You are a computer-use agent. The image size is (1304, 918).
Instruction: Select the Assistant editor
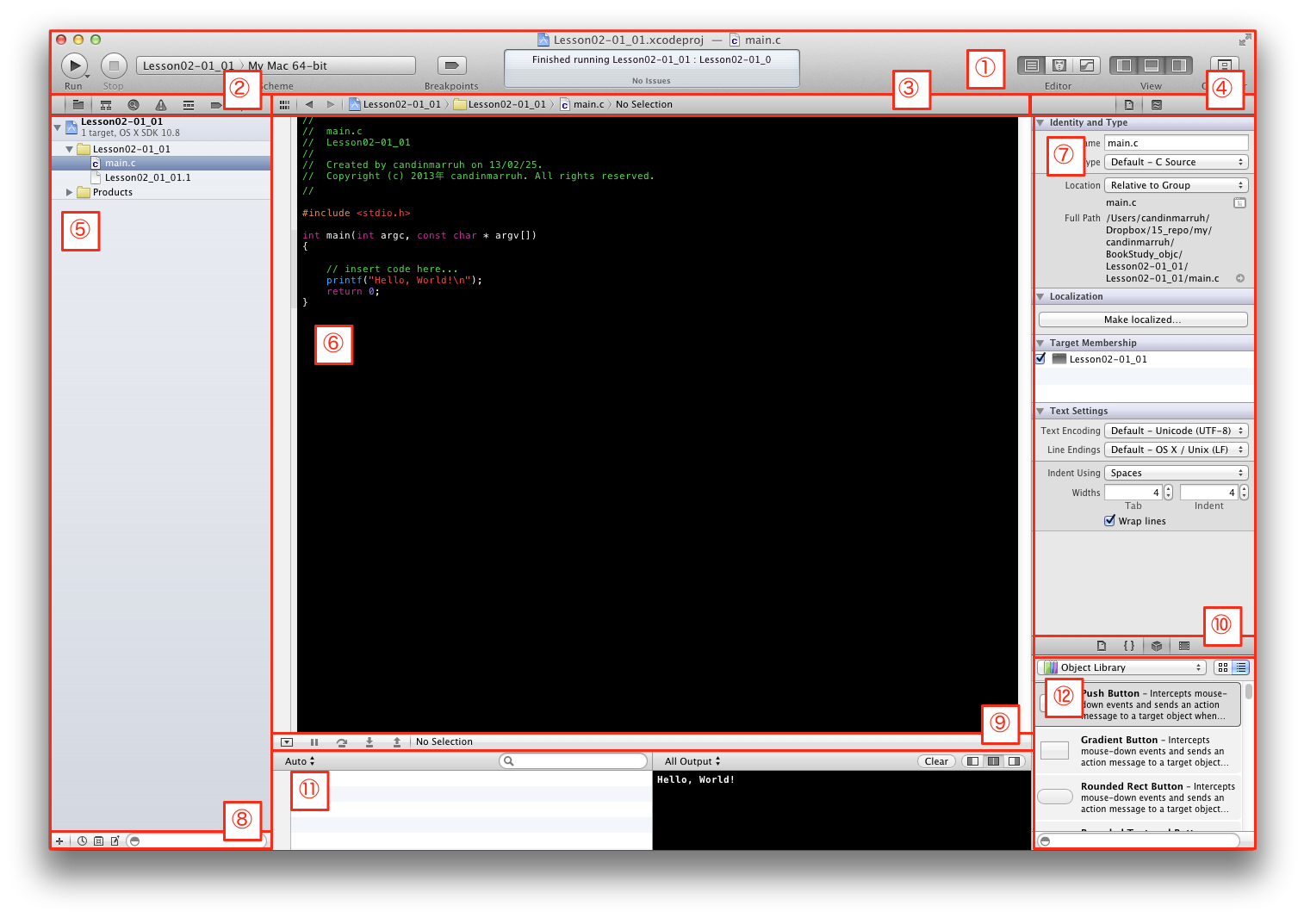click(1059, 65)
